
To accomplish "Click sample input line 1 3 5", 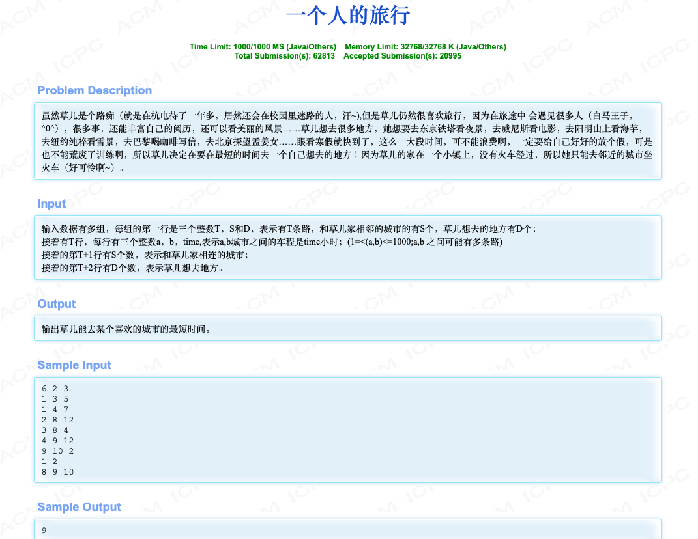I will point(55,399).
